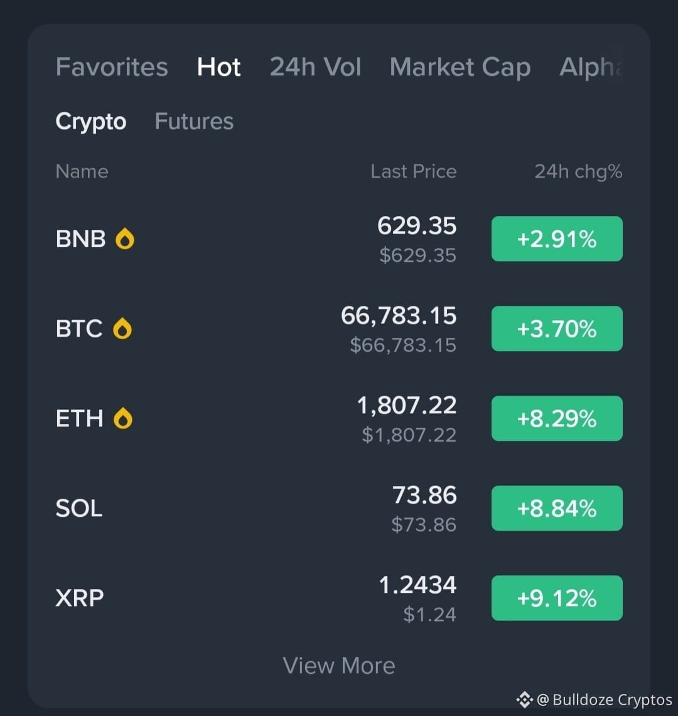The width and height of the screenshot is (678, 716).
Task: Sort by Last Price column header
Action: (414, 171)
